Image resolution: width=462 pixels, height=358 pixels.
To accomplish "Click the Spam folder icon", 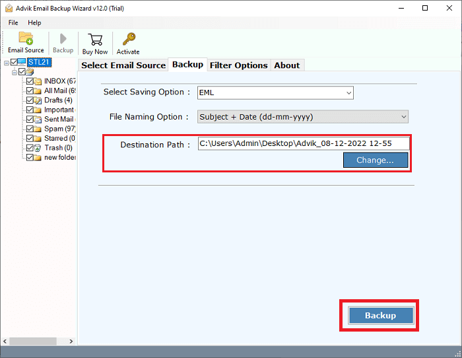I will tap(38, 129).
